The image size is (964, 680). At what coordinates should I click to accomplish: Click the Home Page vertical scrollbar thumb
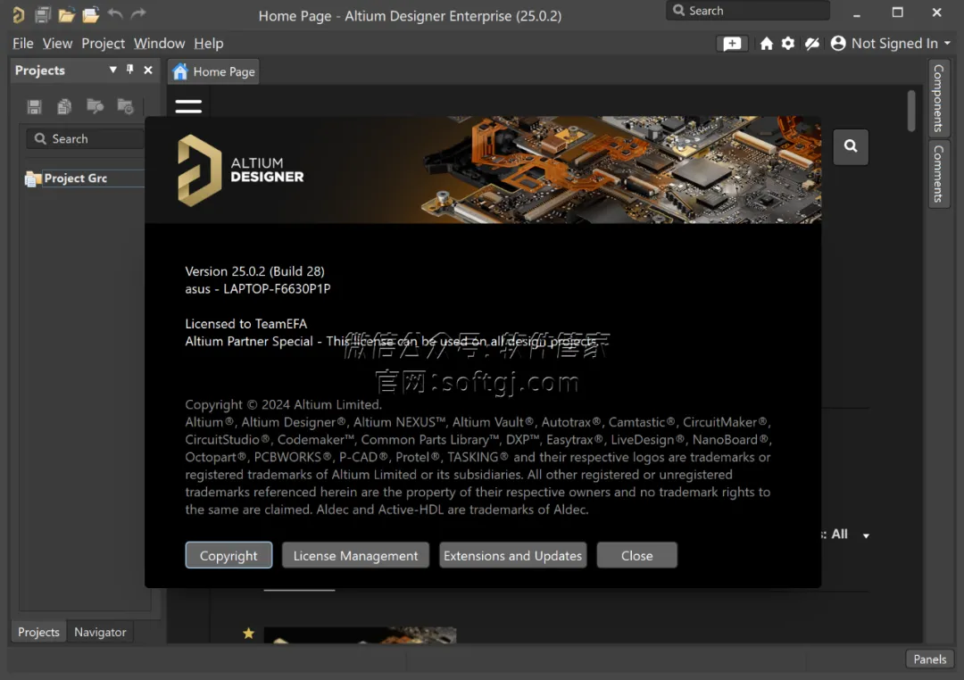coord(911,111)
